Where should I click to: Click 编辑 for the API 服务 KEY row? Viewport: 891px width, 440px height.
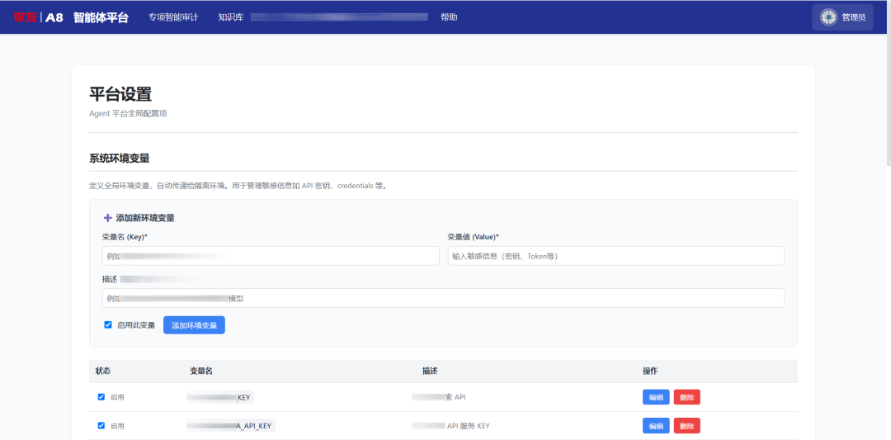pyautogui.click(x=656, y=425)
